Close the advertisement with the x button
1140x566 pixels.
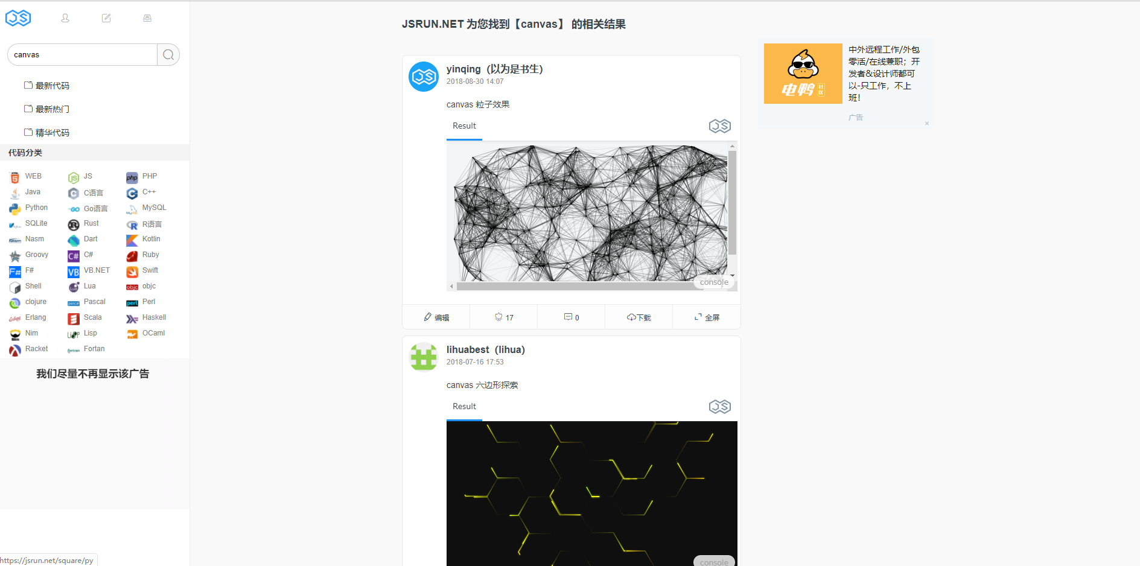[x=927, y=124]
